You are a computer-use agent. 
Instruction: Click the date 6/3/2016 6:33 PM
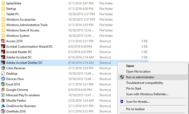[x=80, y=52]
